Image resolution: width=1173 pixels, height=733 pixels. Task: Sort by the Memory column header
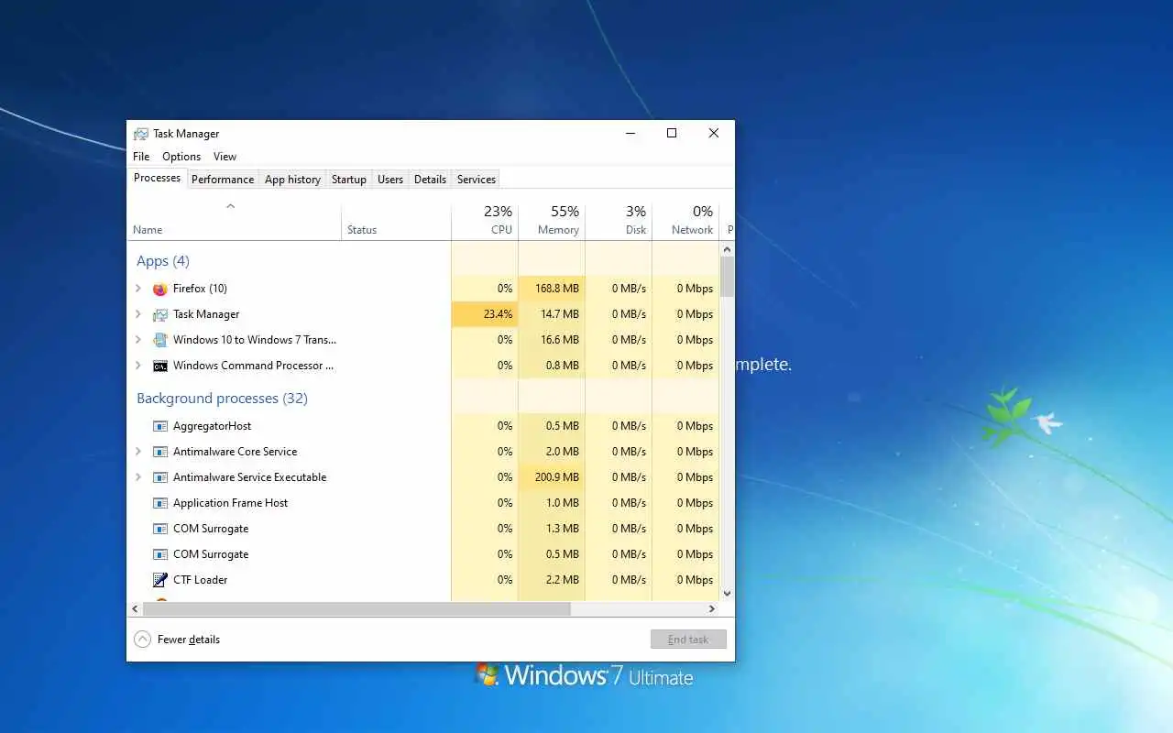[552, 220]
